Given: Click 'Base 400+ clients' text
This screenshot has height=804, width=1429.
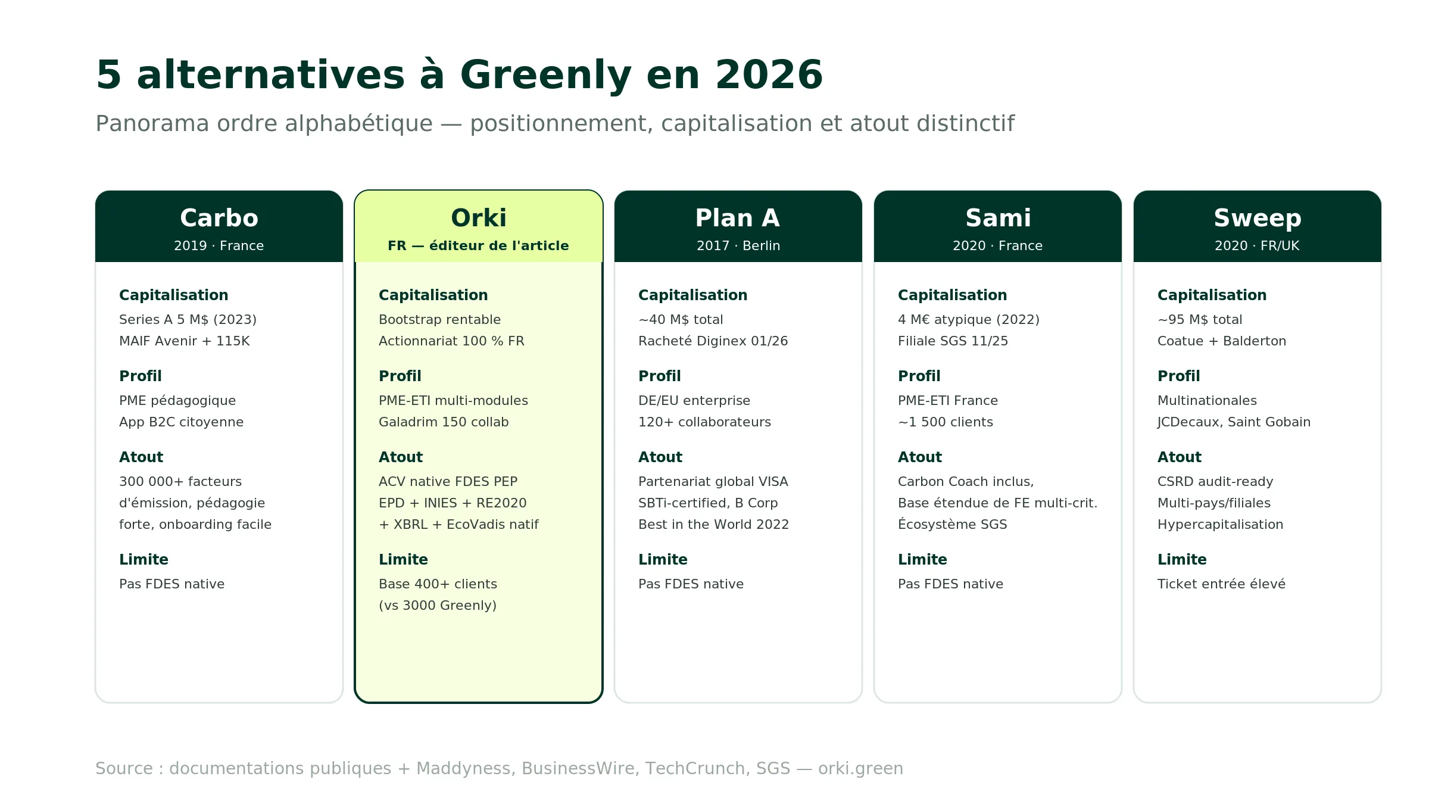Looking at the screenshot, I should pos(438,584).
